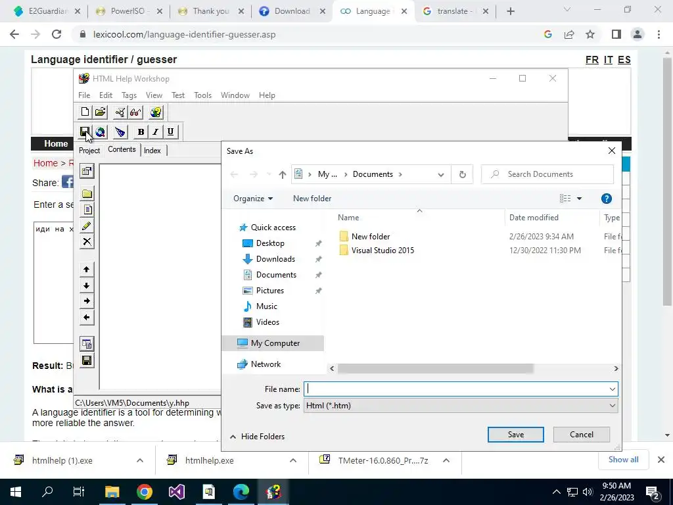This screenshot has height=505, width=673.
Task: Click the Display in browser globe icon
Action: pyautogui.click(x=101, y=132)
